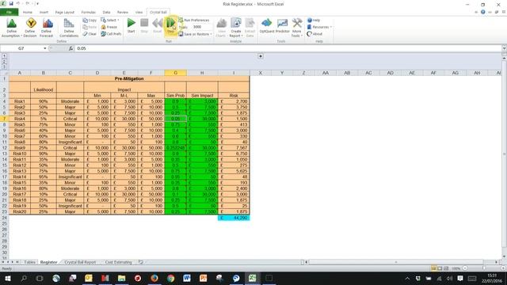The height and width of the screenshot is (285, 507).
Task: Open the Tables sheet tab
Action: [29, 262]
